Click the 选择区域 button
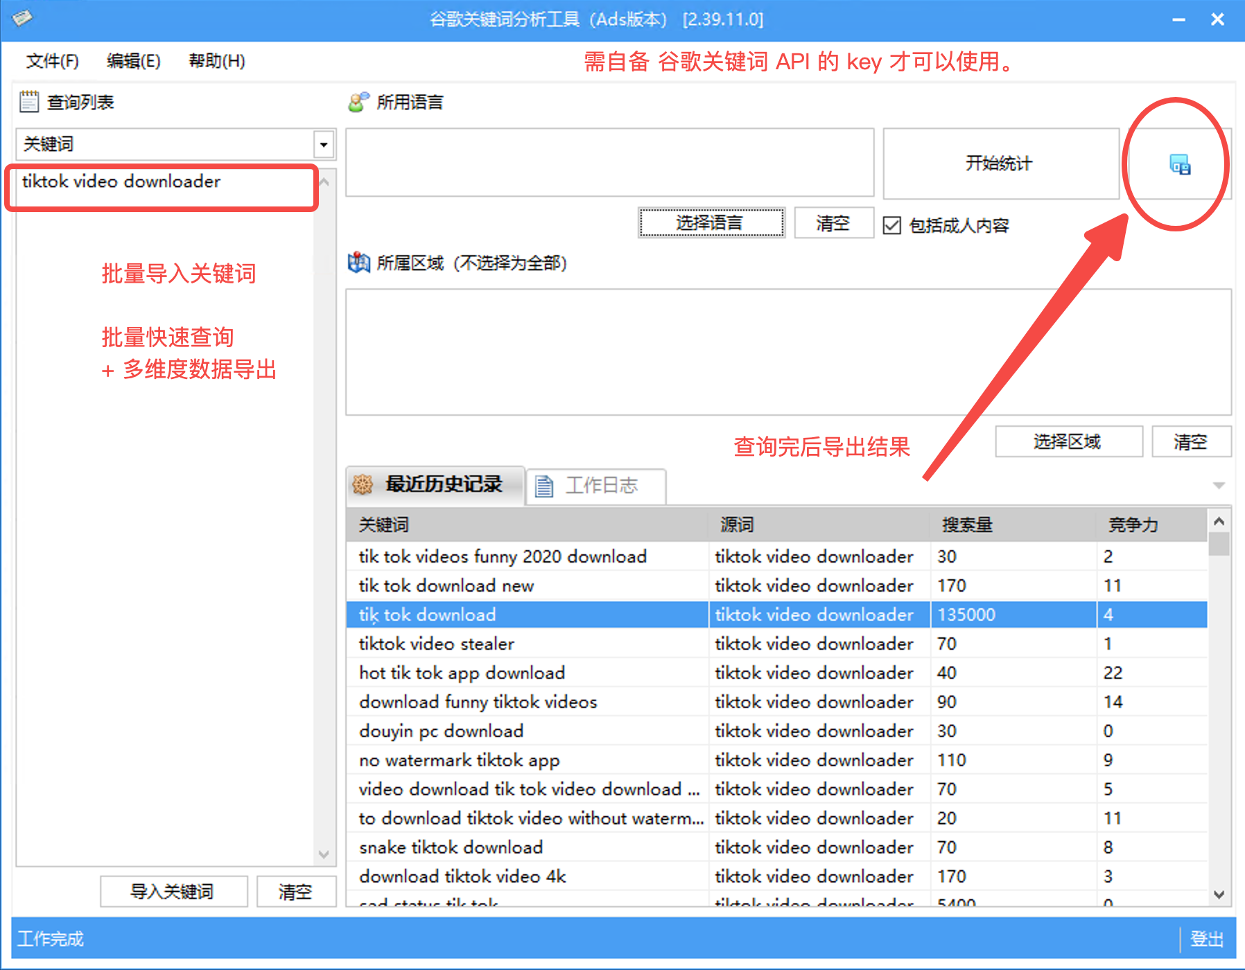 point(1068,441)
